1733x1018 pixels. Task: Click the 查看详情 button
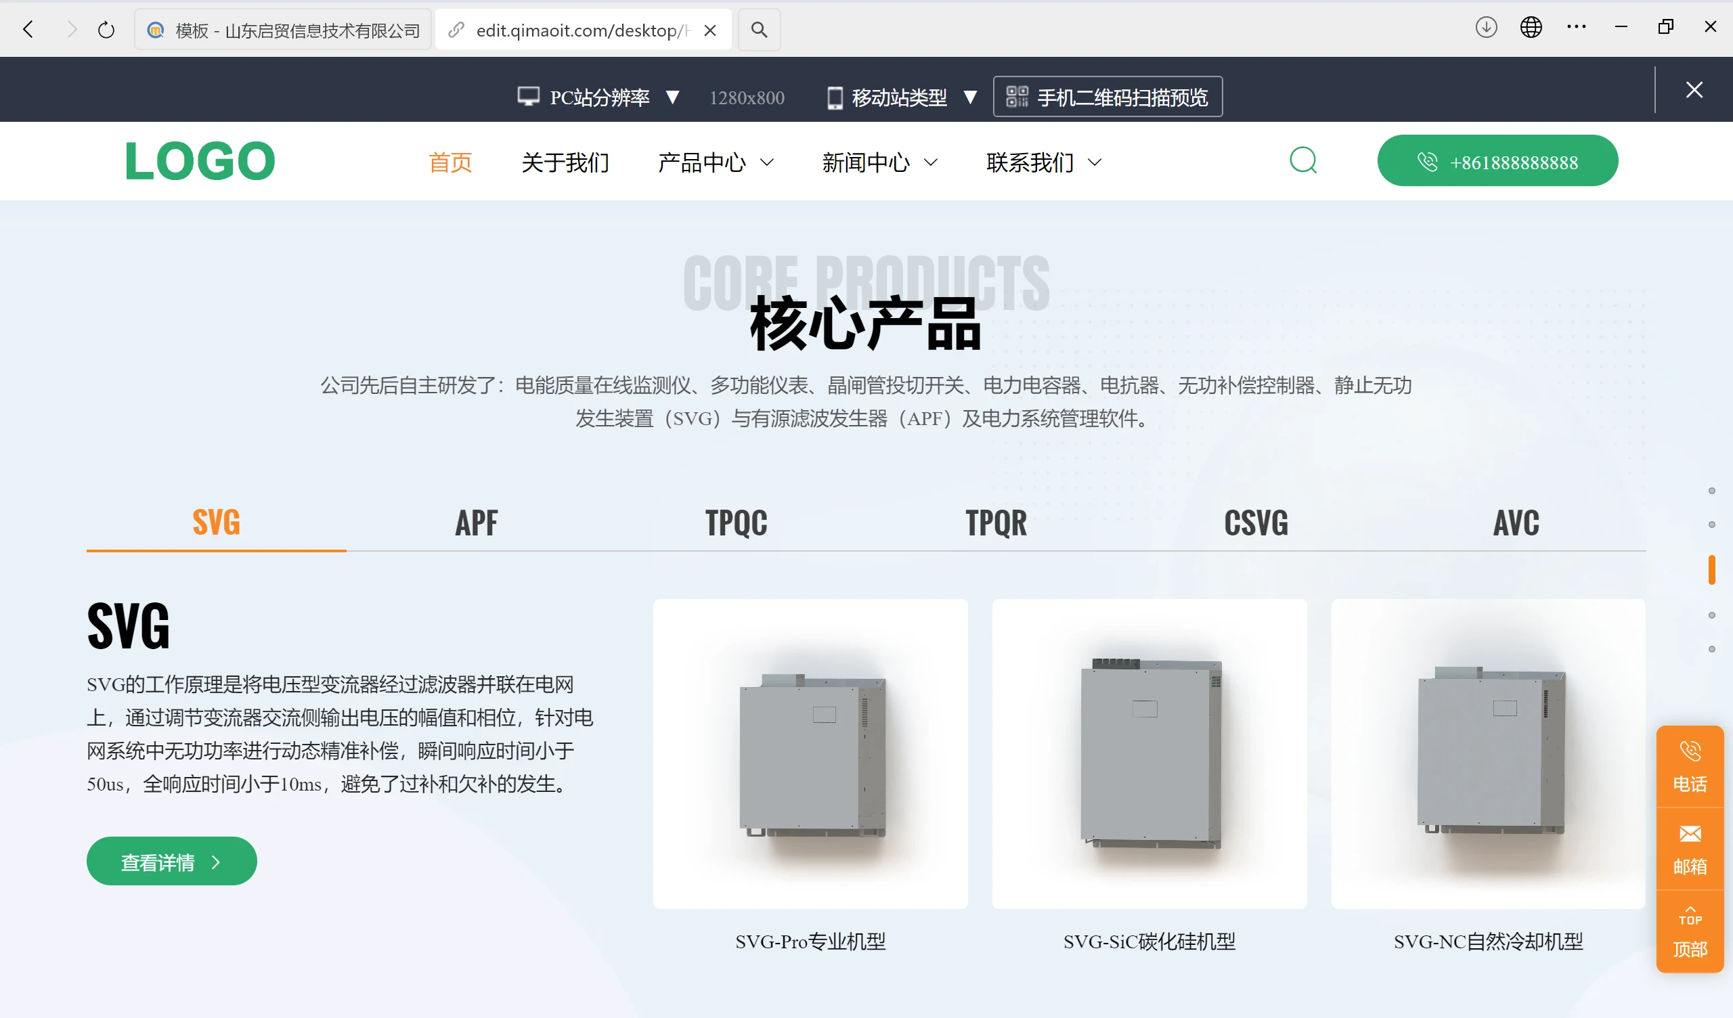(x=172, y=861)
